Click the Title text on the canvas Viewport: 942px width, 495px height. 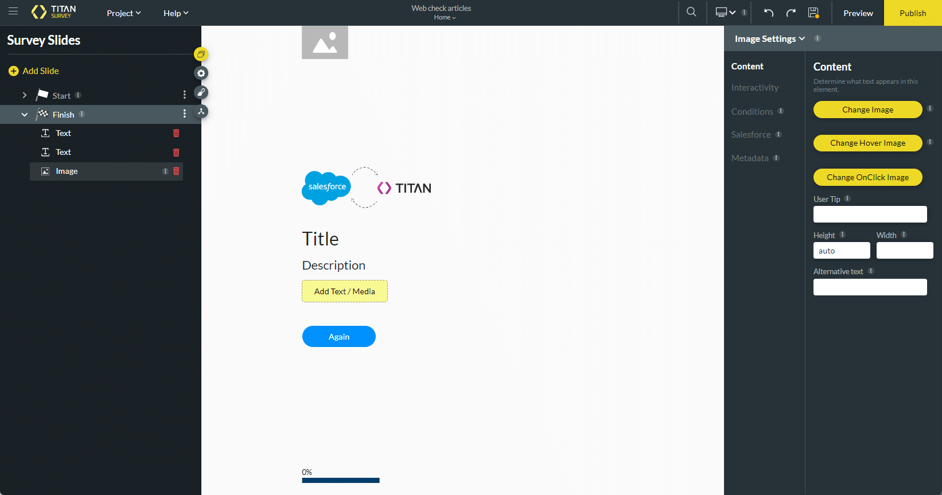[320, 239]
